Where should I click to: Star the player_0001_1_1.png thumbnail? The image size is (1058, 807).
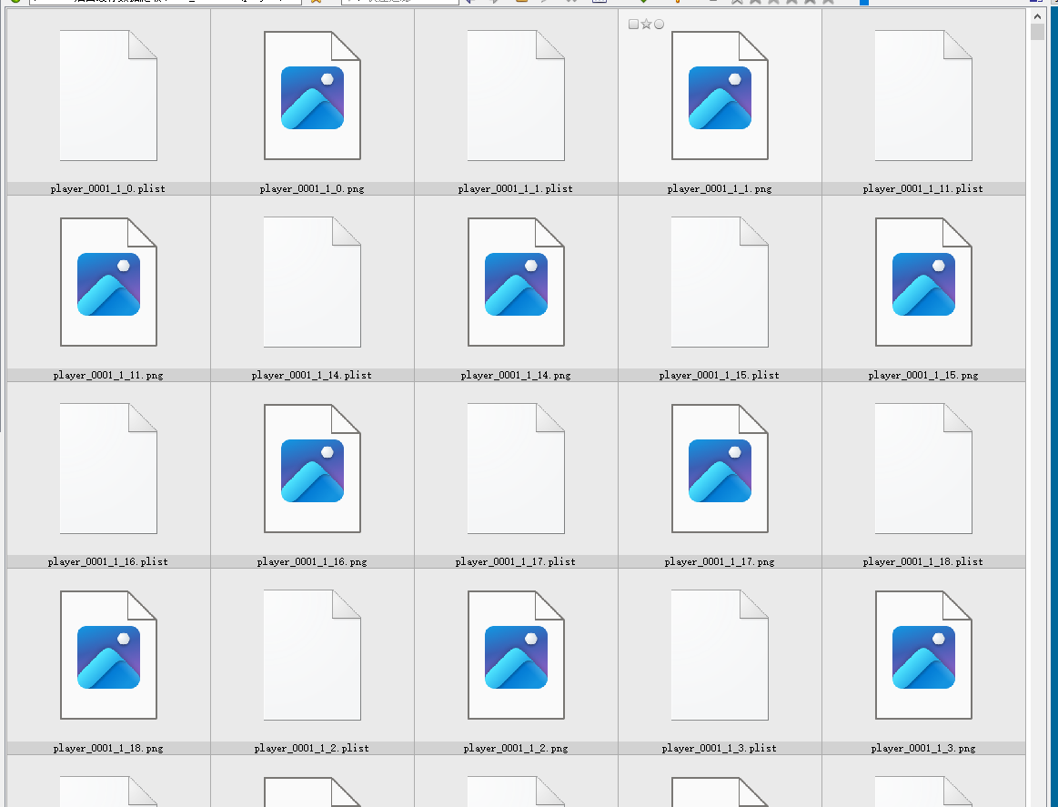pos(647,25)
